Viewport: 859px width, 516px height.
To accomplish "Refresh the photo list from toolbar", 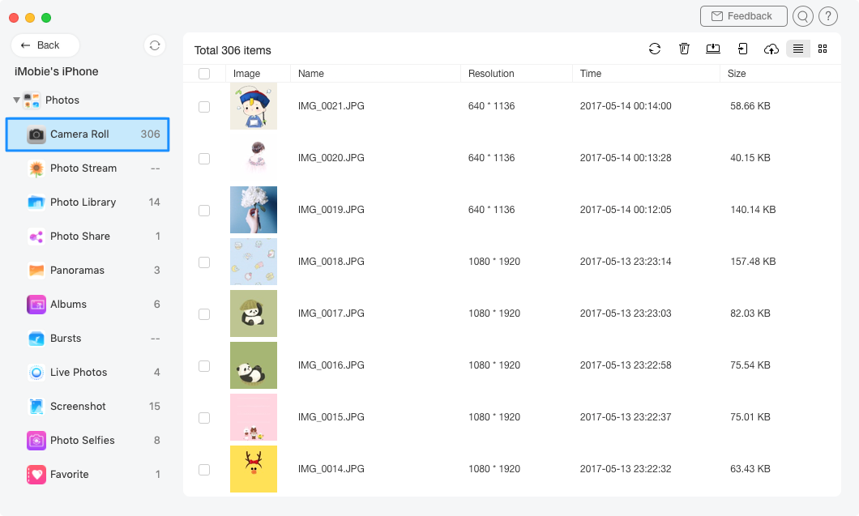I will [655, 49].
